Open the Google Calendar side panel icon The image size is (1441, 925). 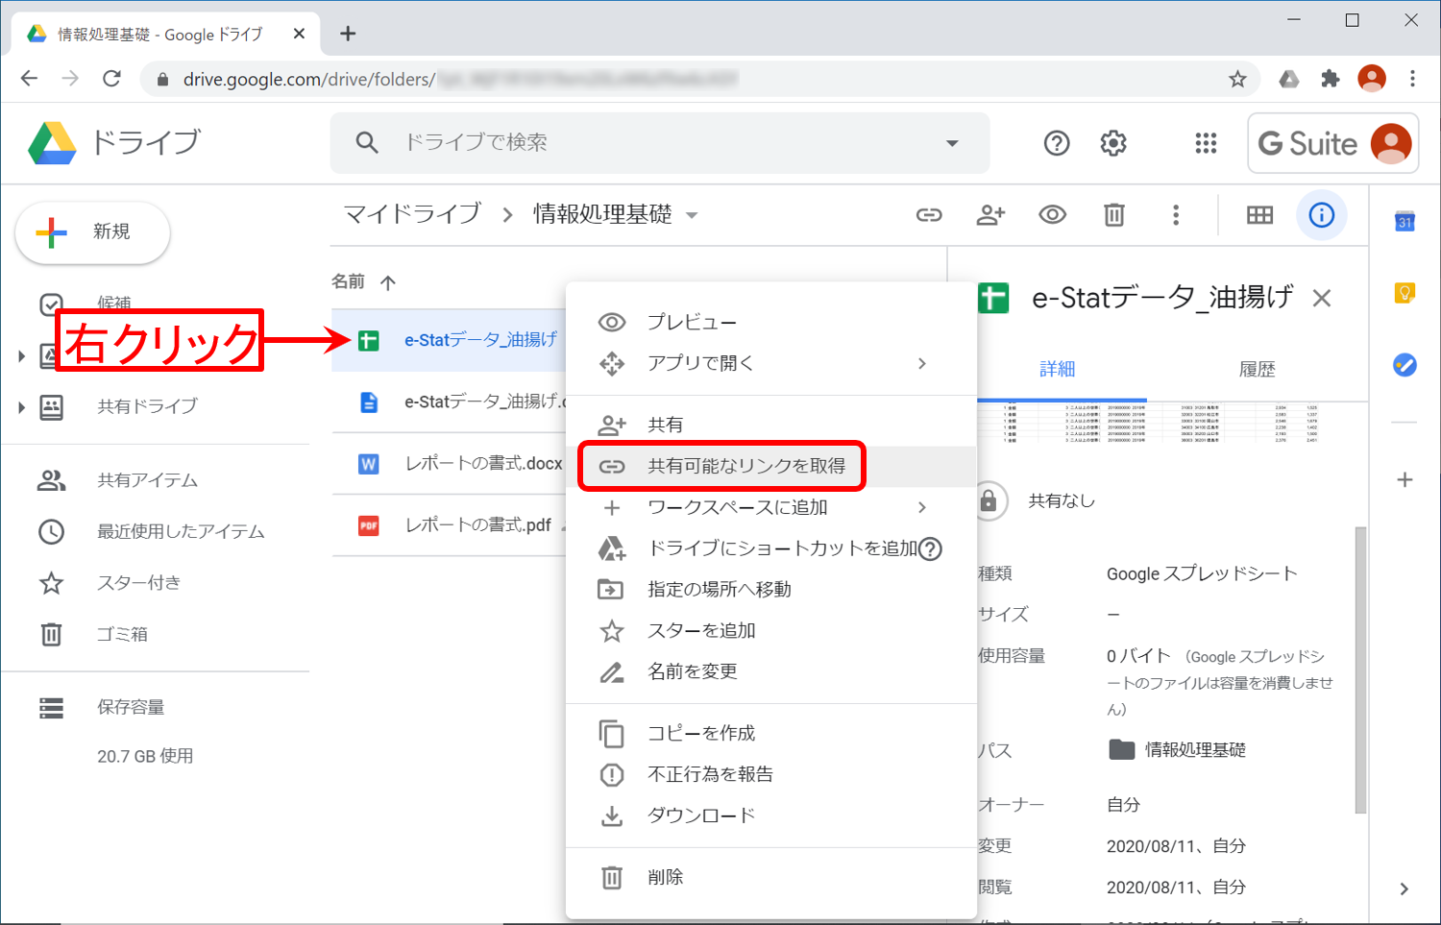click(x=1404, y=221)
